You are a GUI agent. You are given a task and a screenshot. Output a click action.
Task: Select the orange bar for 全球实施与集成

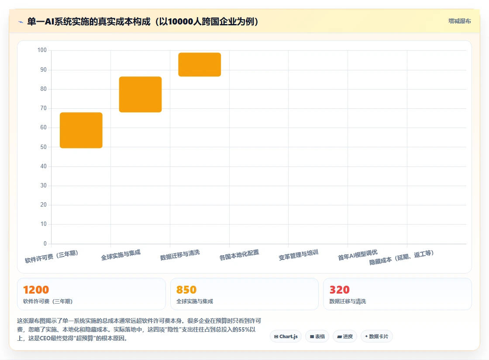pos(140,94)
